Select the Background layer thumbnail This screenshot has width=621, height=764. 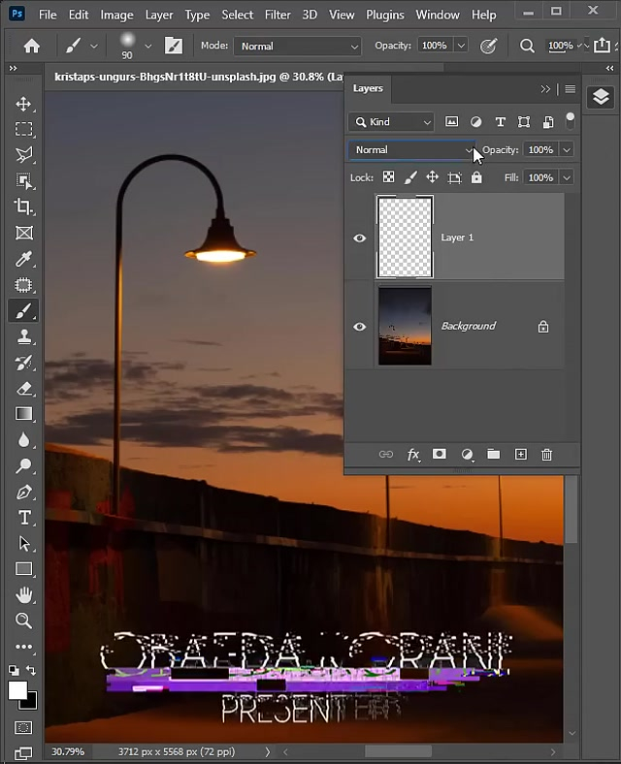pyautogui.click(x=405, y=327)
